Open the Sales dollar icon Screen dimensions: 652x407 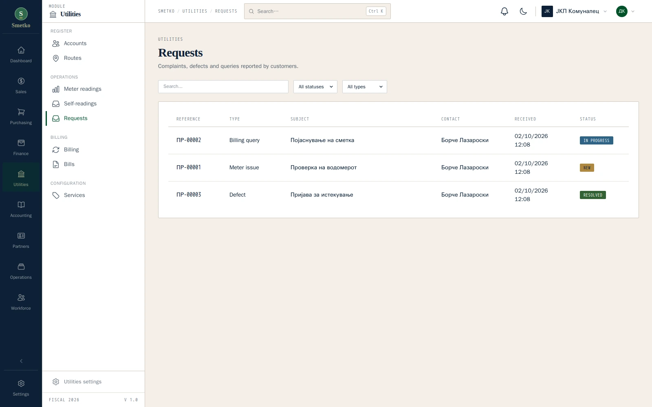(21, 81)
